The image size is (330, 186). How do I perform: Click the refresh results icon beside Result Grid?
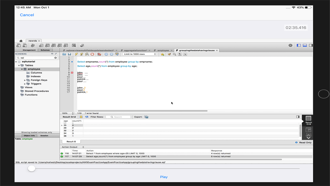[87, 117]
